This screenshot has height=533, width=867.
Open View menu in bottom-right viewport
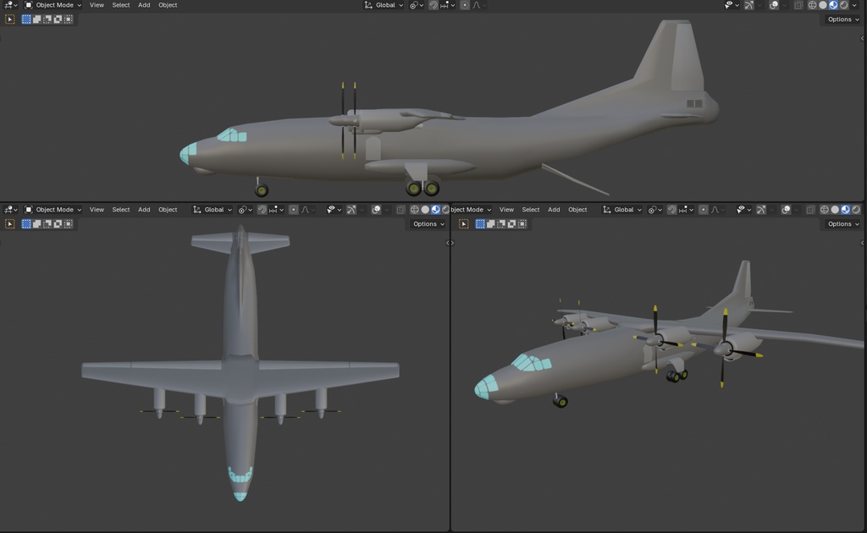tap(506, 209)
